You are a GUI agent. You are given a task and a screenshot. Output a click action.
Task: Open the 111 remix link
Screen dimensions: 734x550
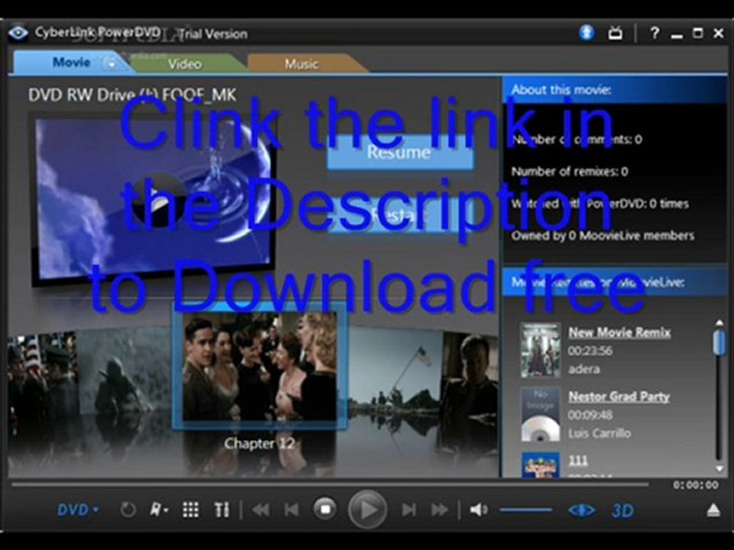click(x=578, y=460)
